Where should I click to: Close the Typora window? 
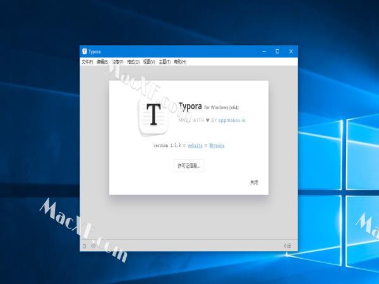click(x=291, y=52)
